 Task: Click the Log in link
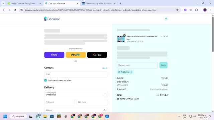pos(105,68)
